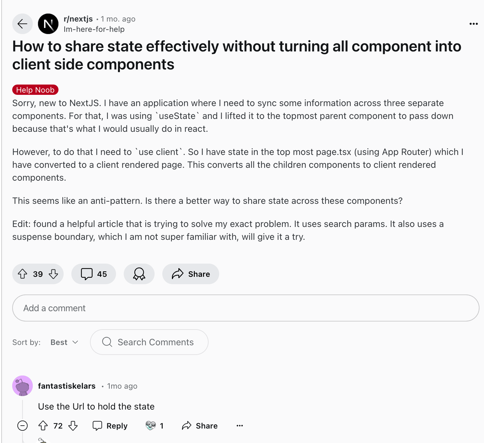Viewport: 484px width, 443px height.
Task: Click the award emoji on the comment
Action: pos(151,426)
